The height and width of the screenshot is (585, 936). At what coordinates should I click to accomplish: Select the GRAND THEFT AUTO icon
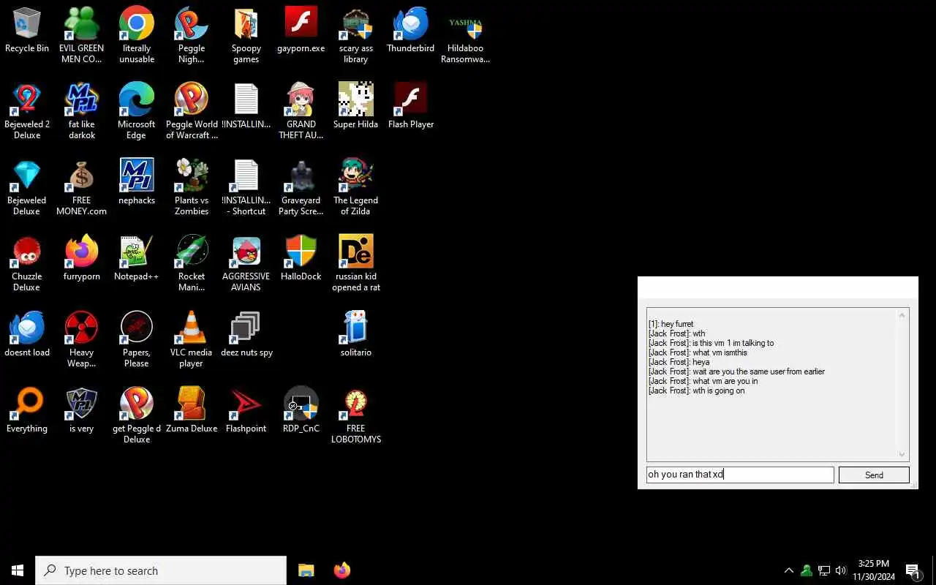coord(301,99)
